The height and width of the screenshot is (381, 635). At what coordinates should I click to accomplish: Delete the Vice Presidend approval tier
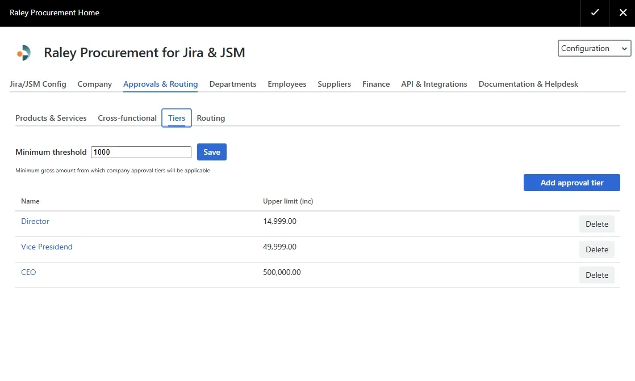tap(596, 249)
